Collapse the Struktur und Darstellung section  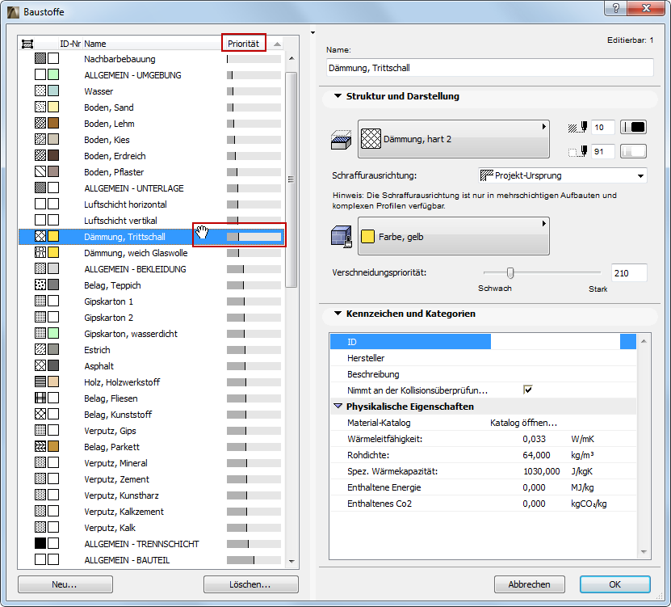pos(338,96)
